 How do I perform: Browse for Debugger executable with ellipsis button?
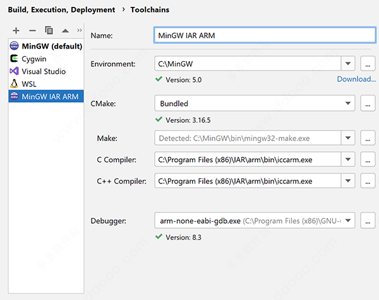[368, 221]
